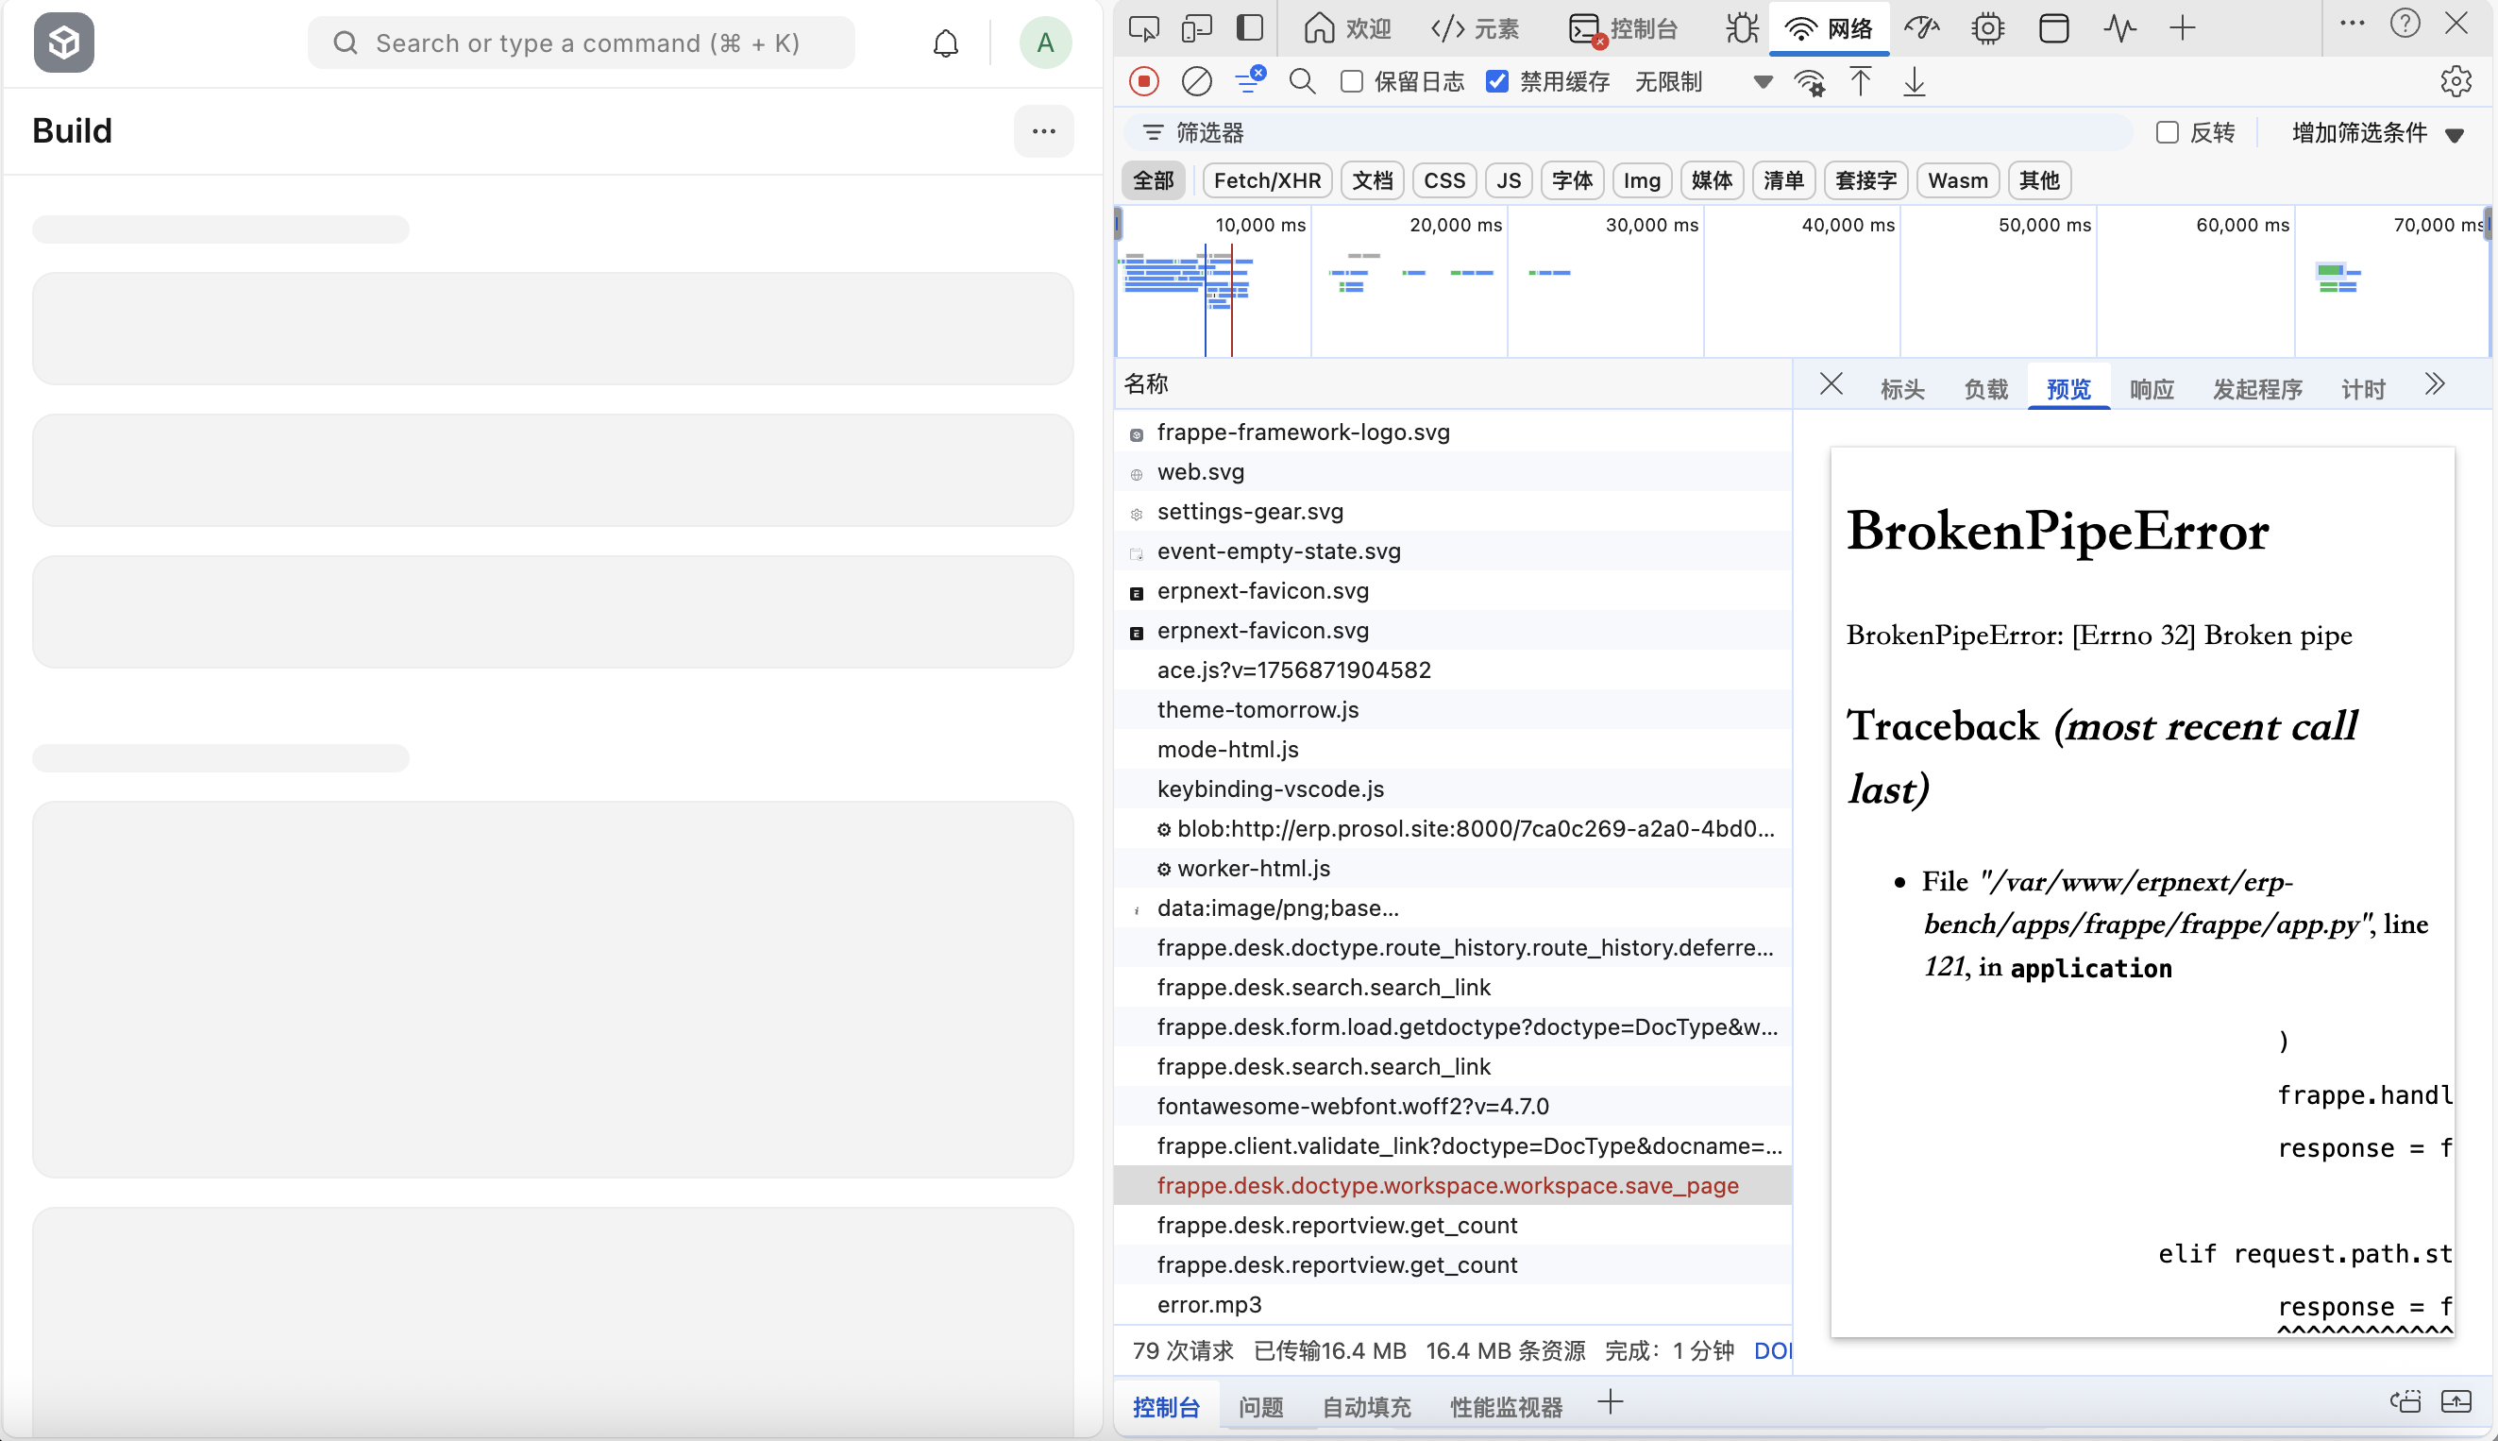Screen dimensions: 2498x1441
Task: Select the 网络 tab
Action: 1829,28
